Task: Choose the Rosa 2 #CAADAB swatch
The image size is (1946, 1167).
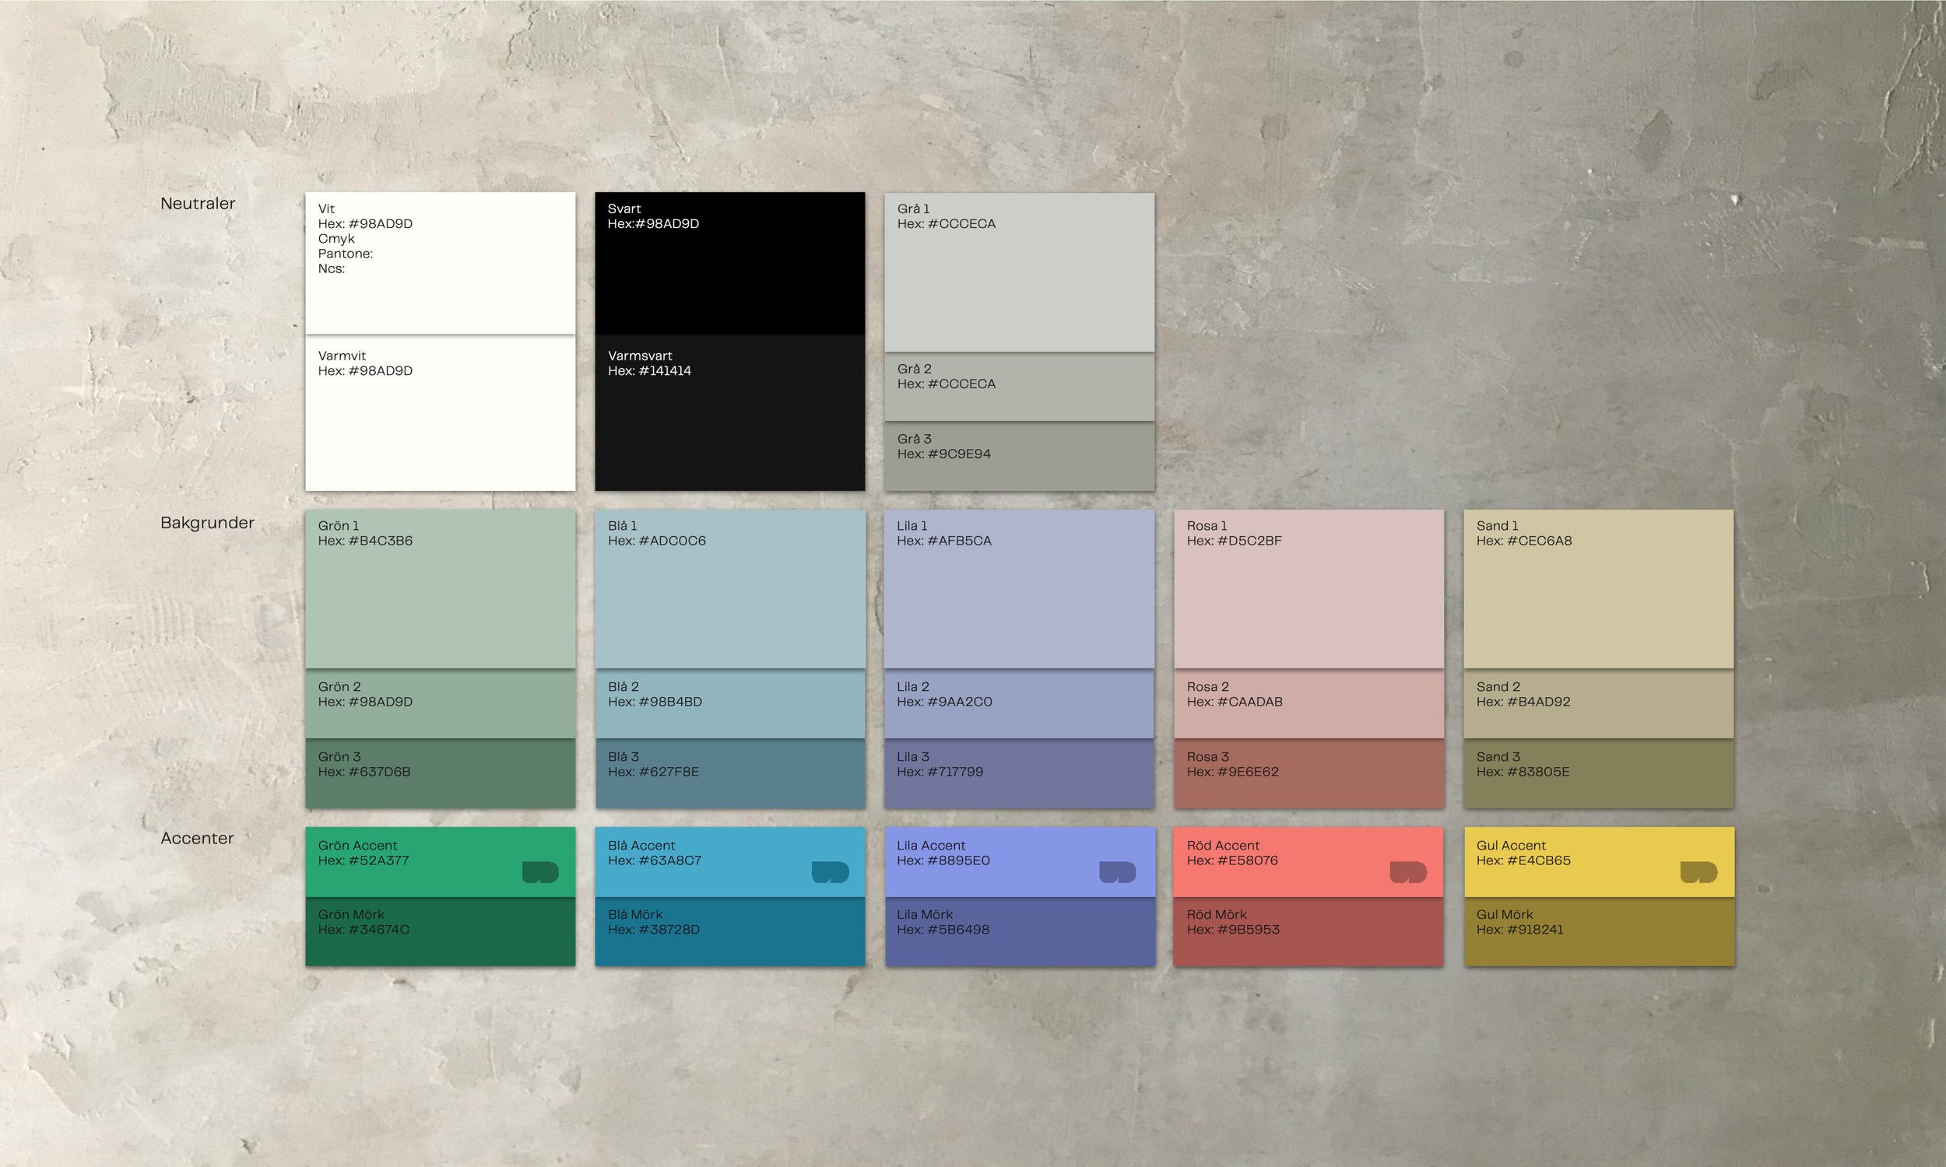Action: tap(1308, 704)
